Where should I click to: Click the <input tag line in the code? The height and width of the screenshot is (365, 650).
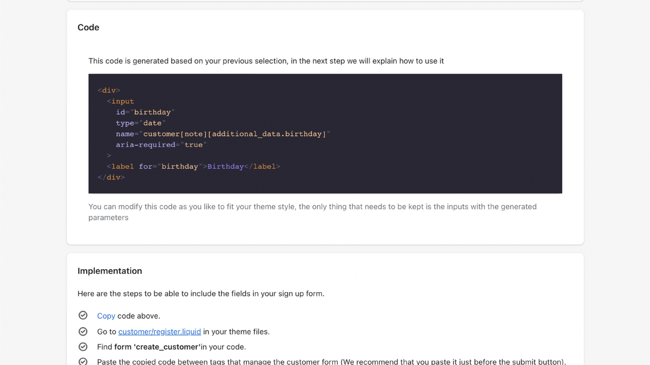click(120, 101)
